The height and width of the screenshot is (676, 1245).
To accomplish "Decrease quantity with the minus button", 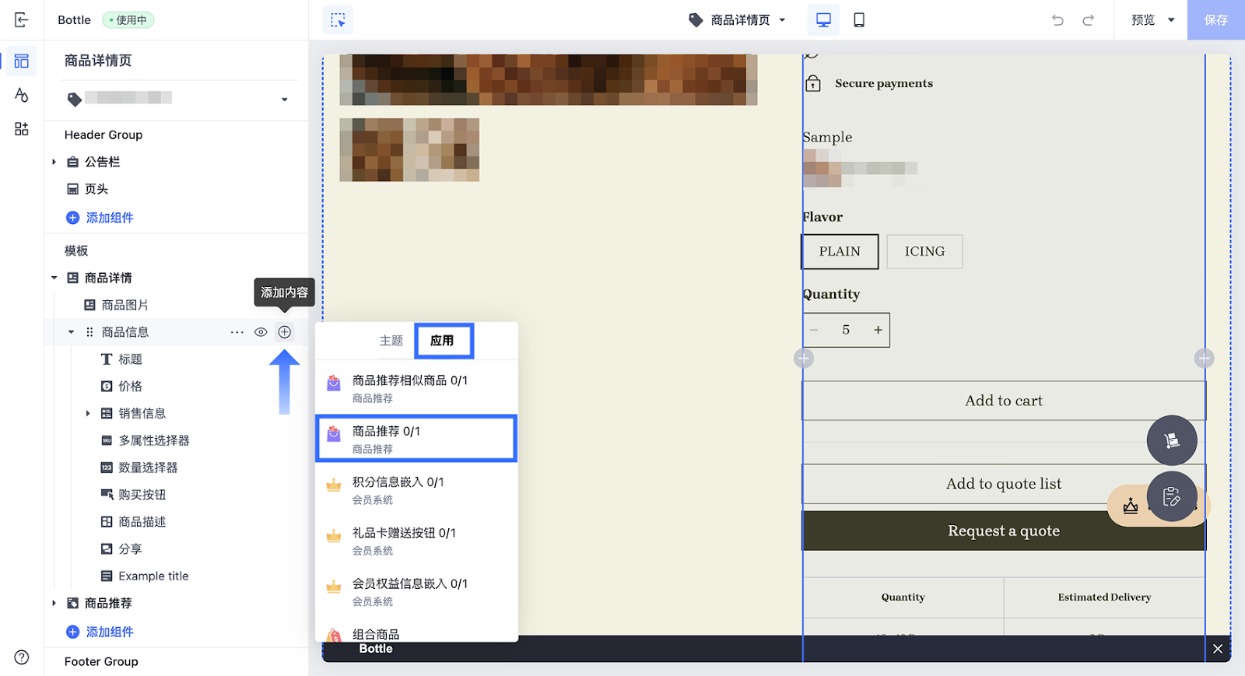I will (814, 330).
